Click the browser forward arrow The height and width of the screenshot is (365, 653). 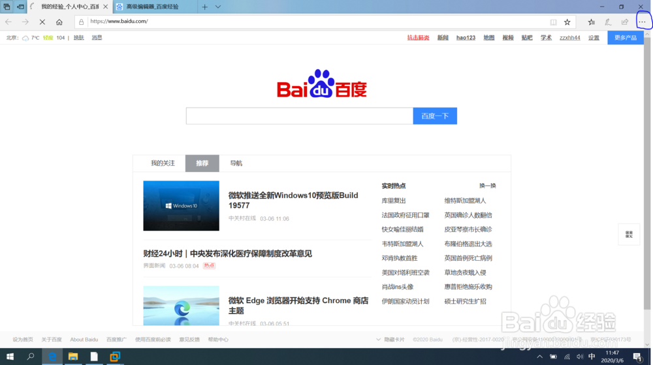25,22
